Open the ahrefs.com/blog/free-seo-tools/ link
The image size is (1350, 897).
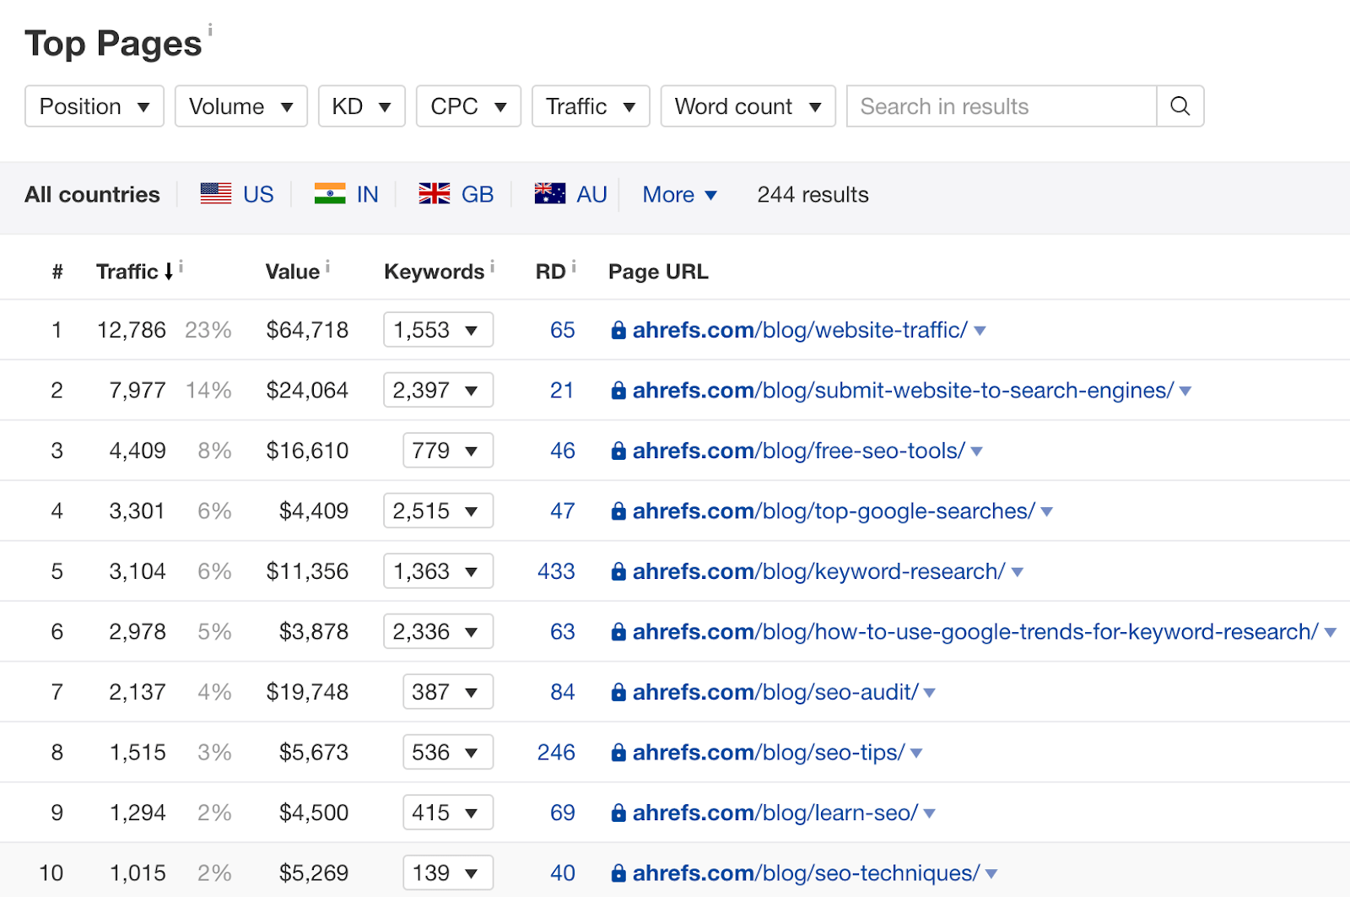click(x=798, y=451)
